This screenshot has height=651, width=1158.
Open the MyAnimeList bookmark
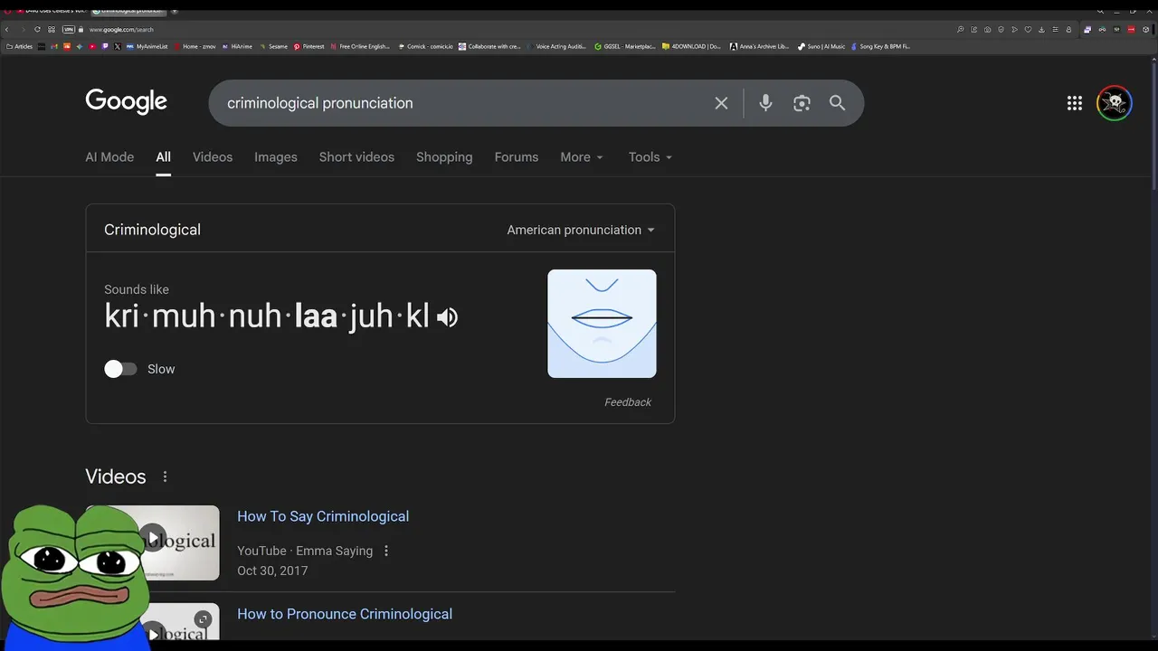coord(147,46)
